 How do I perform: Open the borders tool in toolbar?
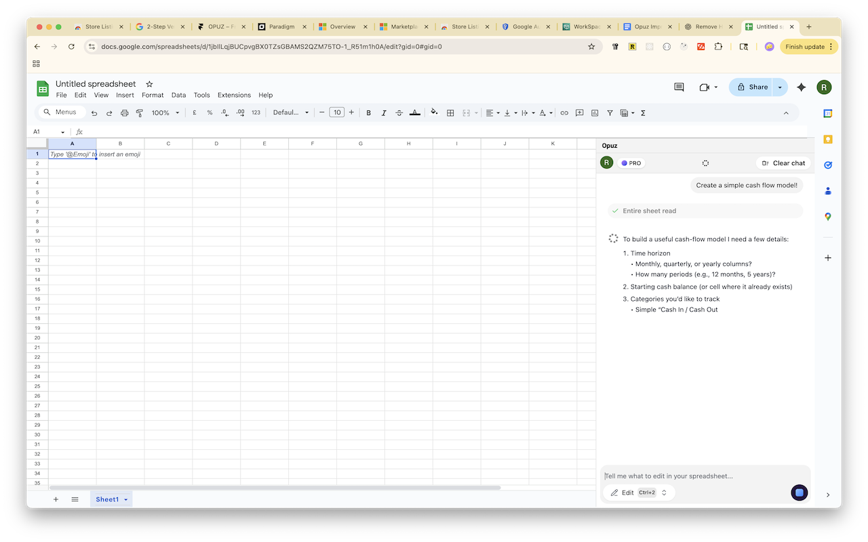(450, 113)
